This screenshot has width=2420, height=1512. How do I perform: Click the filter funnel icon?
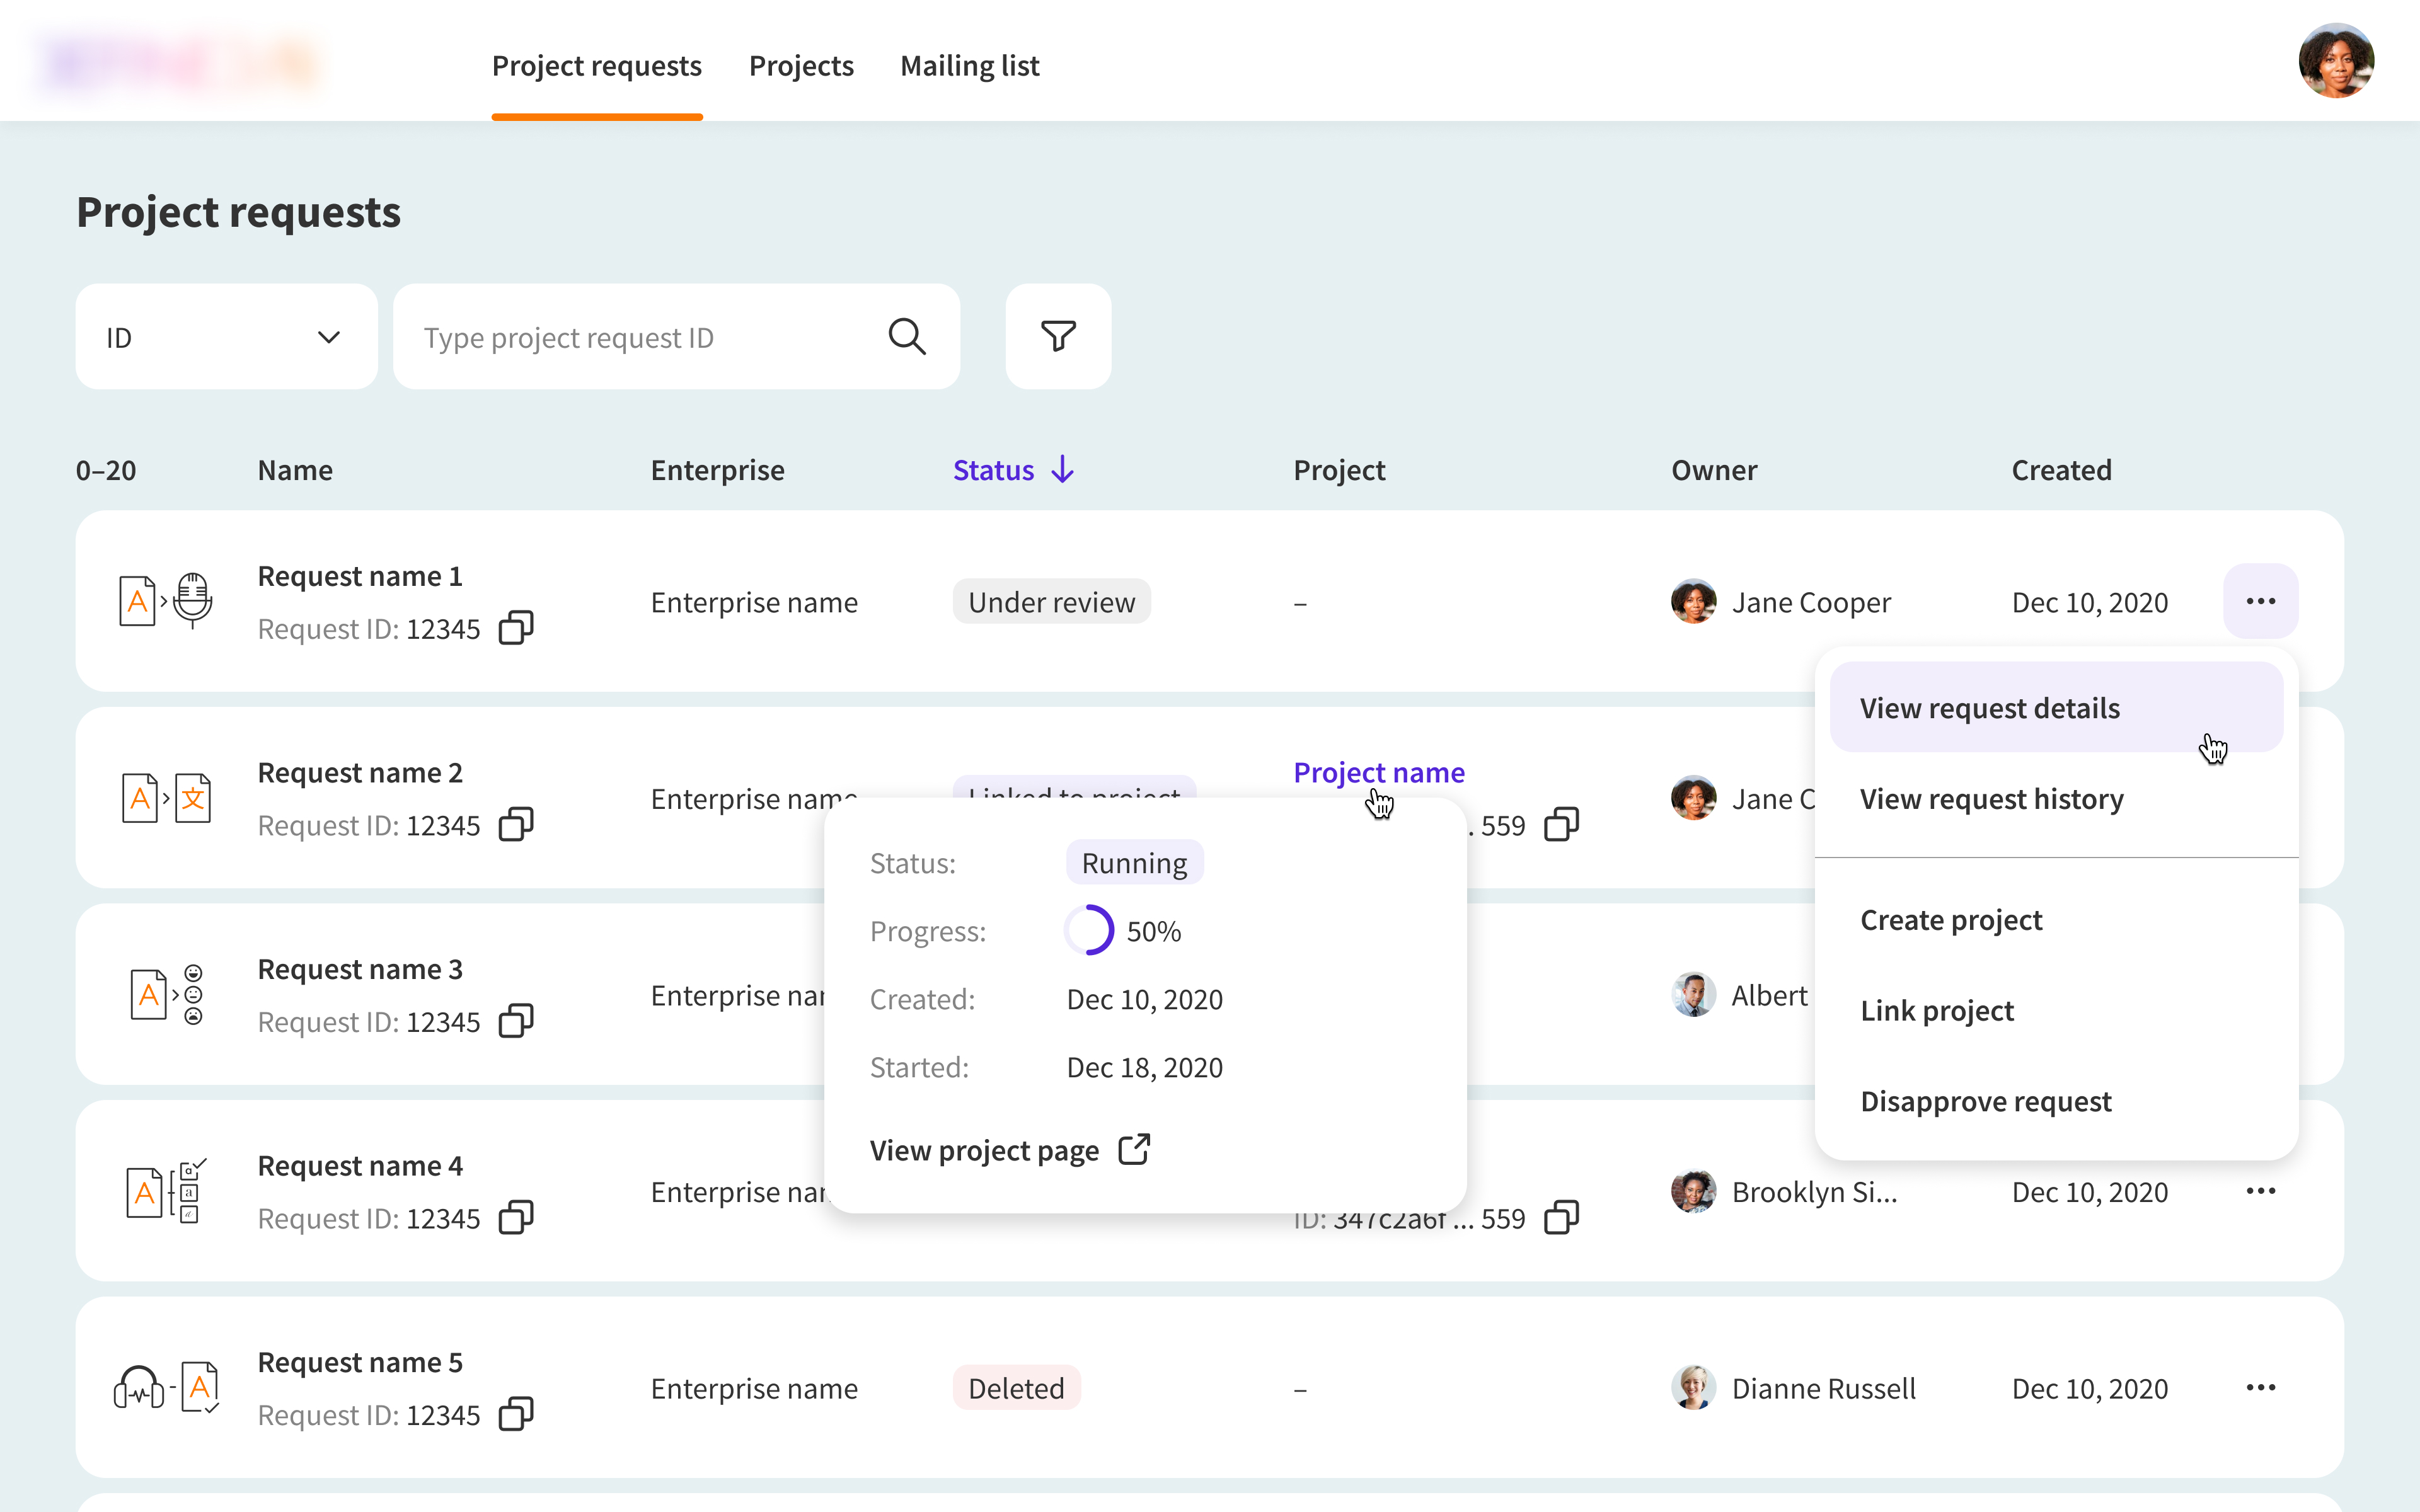point(1058,336)
